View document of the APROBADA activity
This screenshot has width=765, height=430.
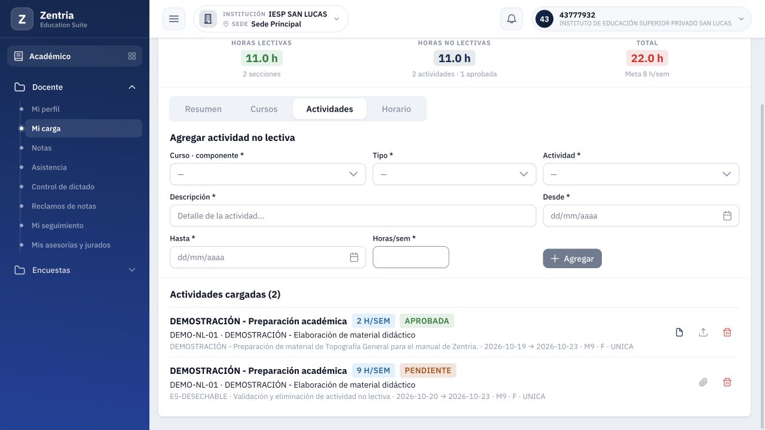point(679,333)
